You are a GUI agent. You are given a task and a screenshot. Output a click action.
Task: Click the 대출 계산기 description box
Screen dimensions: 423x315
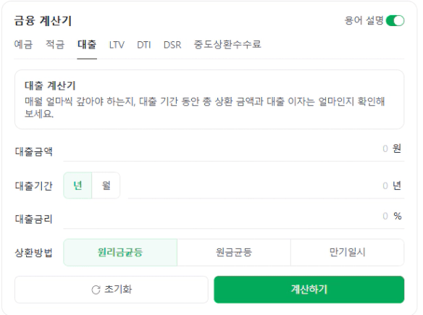click(209, 99)
